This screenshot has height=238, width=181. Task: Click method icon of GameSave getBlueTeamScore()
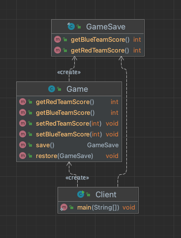pyautogui.click(x=58, y=39)
